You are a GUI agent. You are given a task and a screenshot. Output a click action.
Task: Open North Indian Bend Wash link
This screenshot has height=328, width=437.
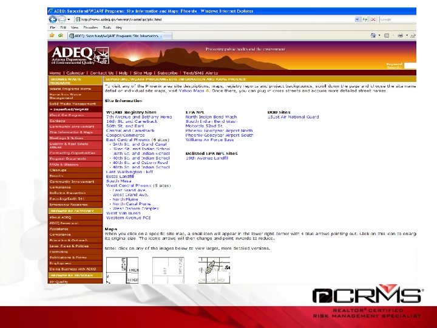(x=211, y=117)
